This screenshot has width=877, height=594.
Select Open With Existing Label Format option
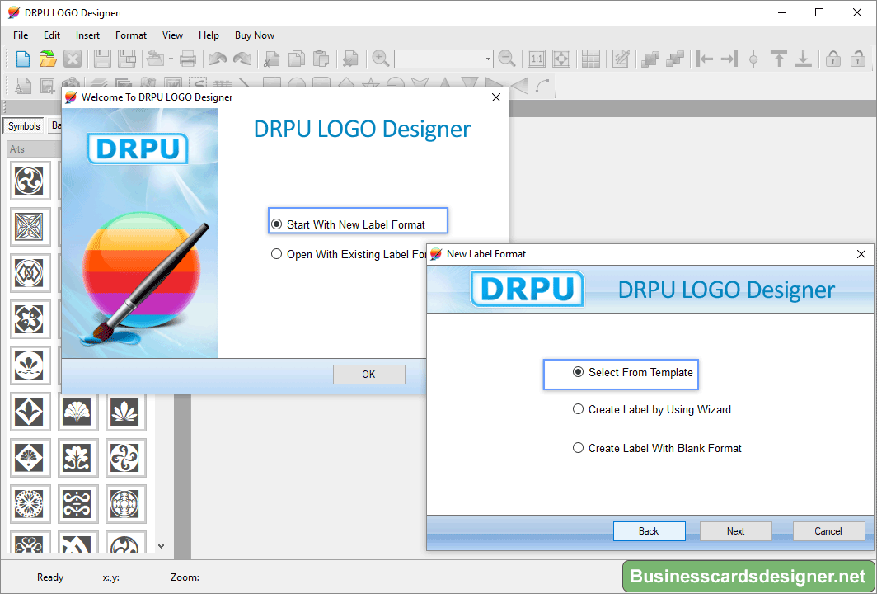(349, 254)
